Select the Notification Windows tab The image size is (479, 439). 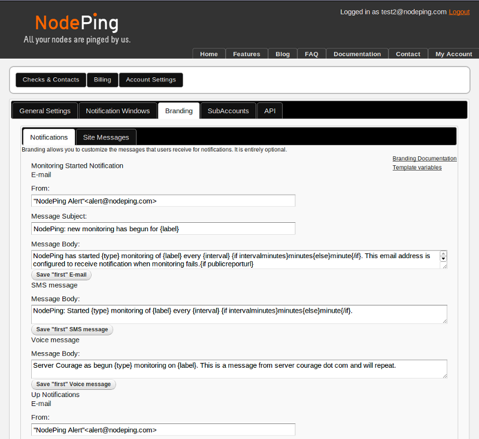point(118,111)
